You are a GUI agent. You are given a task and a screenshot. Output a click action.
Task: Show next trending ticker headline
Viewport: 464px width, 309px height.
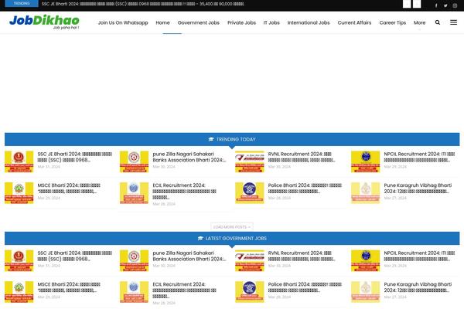click(x=417, y=4)
